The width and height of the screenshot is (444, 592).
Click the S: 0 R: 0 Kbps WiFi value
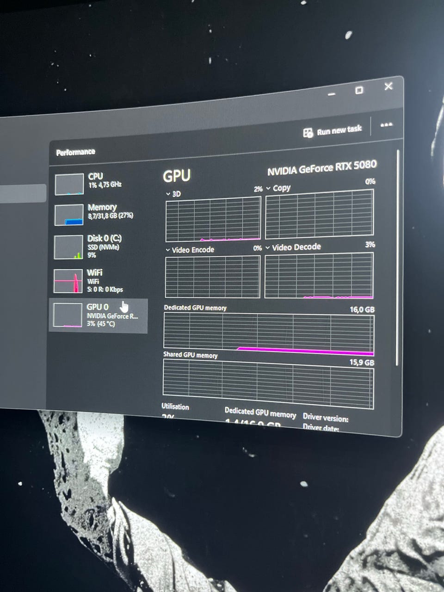click(x=105, y=290)
